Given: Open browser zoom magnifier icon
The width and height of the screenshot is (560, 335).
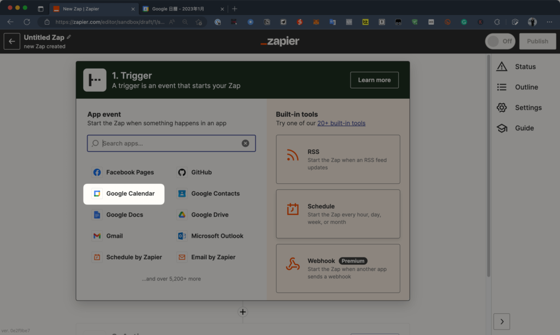Looking at the screenshot, I should [185, 22].
